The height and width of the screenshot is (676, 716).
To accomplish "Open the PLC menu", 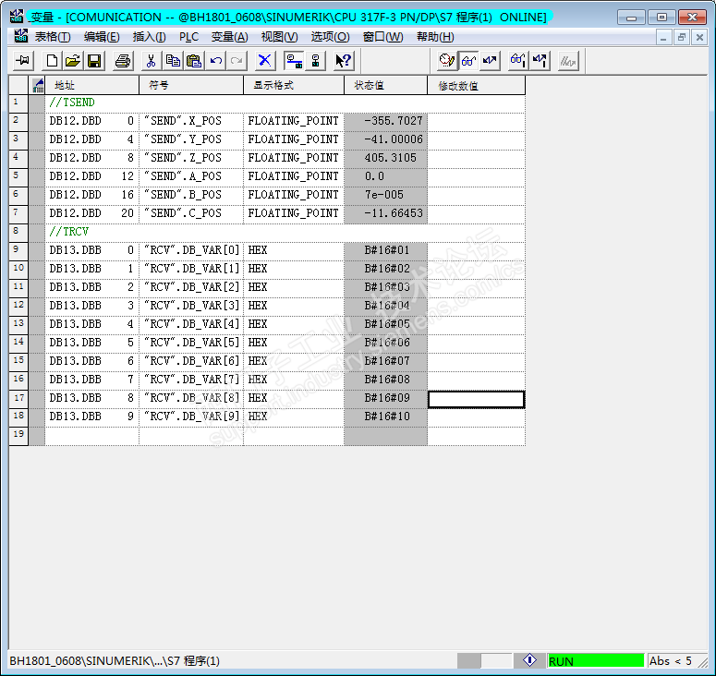I will [188, 37].
